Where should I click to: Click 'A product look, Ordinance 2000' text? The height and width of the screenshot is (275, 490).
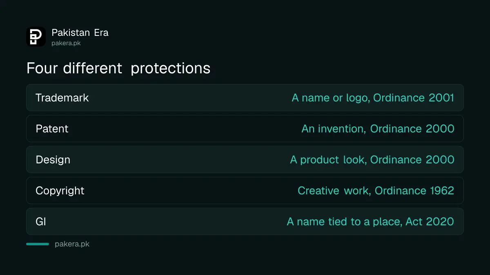coord(372,160)
